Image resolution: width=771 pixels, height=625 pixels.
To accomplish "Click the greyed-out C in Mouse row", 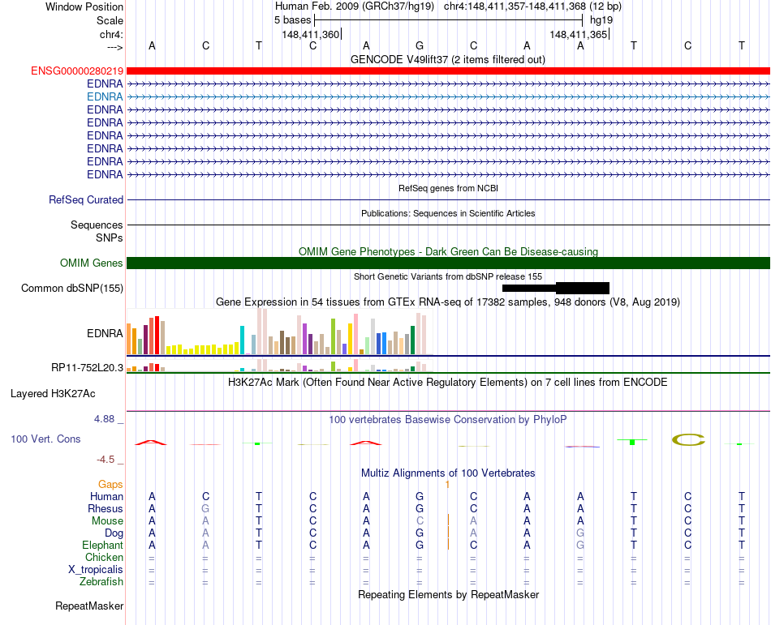I will (x=420, y=521).
